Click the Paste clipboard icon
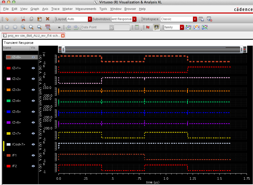 39,19
